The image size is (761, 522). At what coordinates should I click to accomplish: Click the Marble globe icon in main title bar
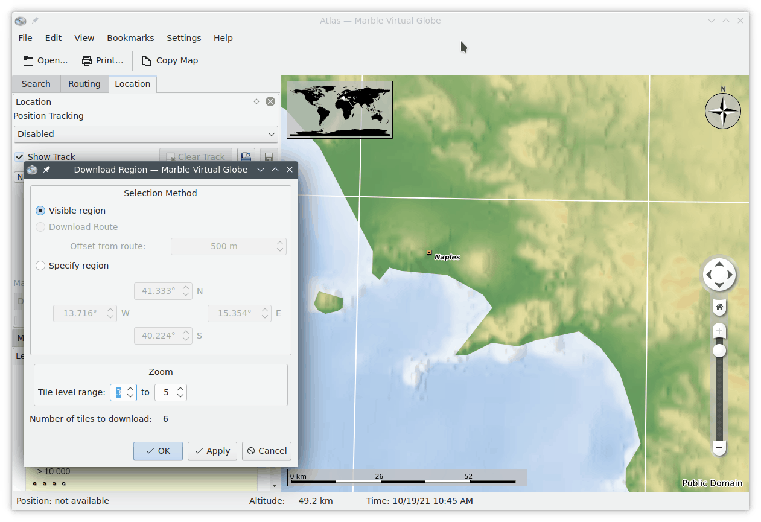pyautogui.click(x=21, y=21)
